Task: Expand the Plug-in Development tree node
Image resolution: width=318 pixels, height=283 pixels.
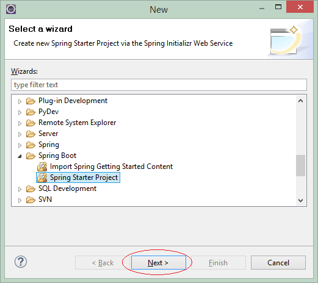Action: 20,101
